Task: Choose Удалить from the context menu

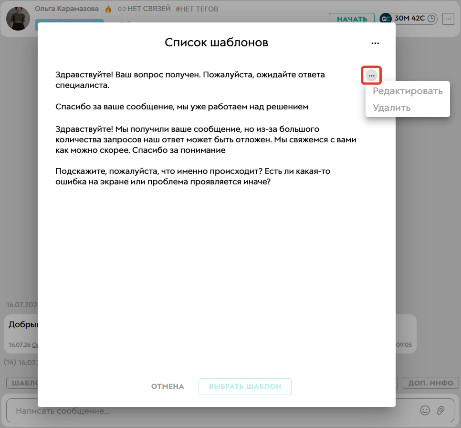Action: click(x=392, y=108)
